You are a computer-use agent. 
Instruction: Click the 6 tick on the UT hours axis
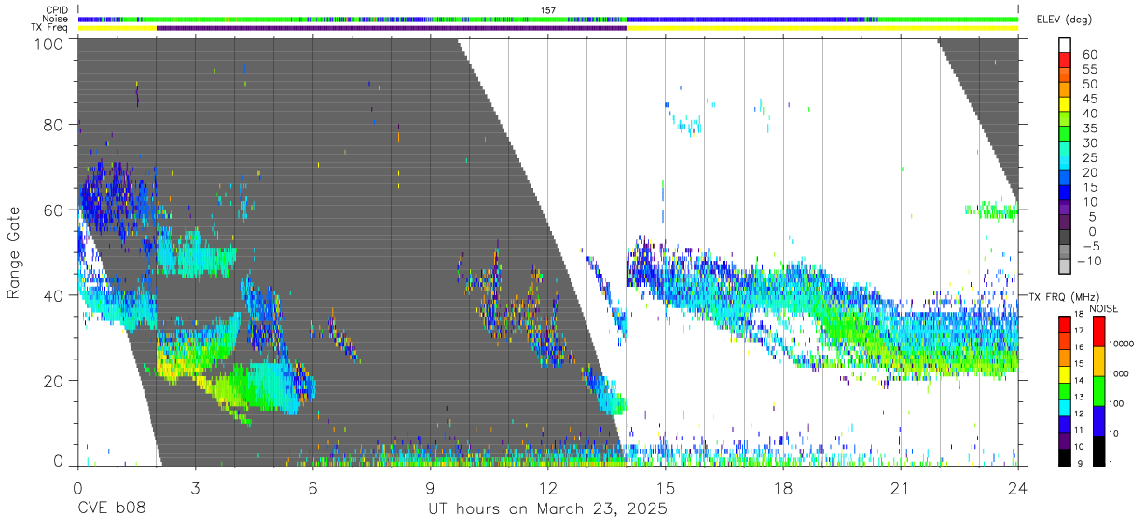click(x=312, y=487)
